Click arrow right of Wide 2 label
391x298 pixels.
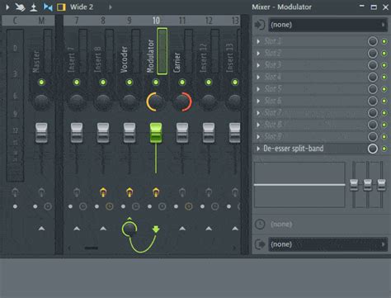[111, 7]
